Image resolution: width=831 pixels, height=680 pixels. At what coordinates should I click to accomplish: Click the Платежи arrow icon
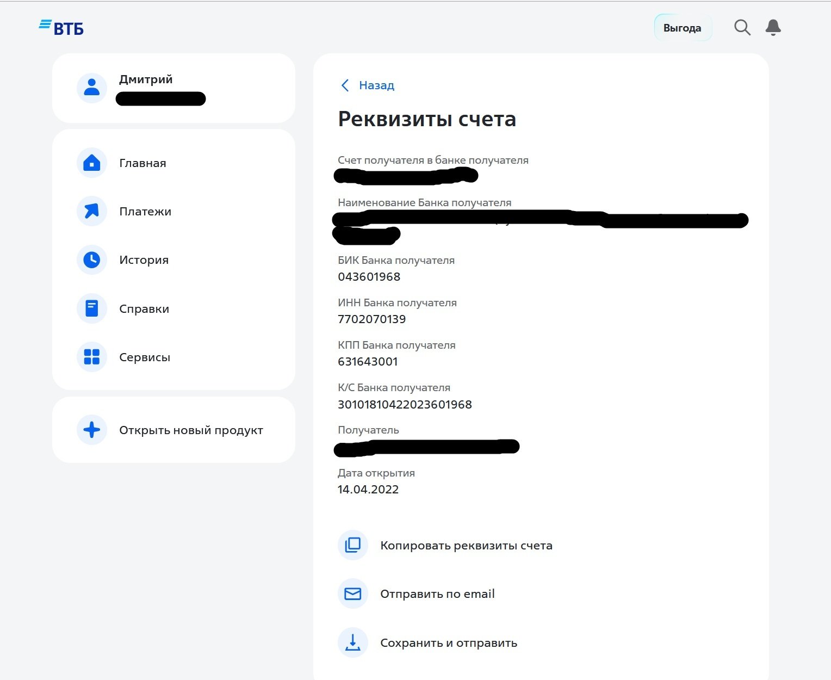click(x=92, y=211)
